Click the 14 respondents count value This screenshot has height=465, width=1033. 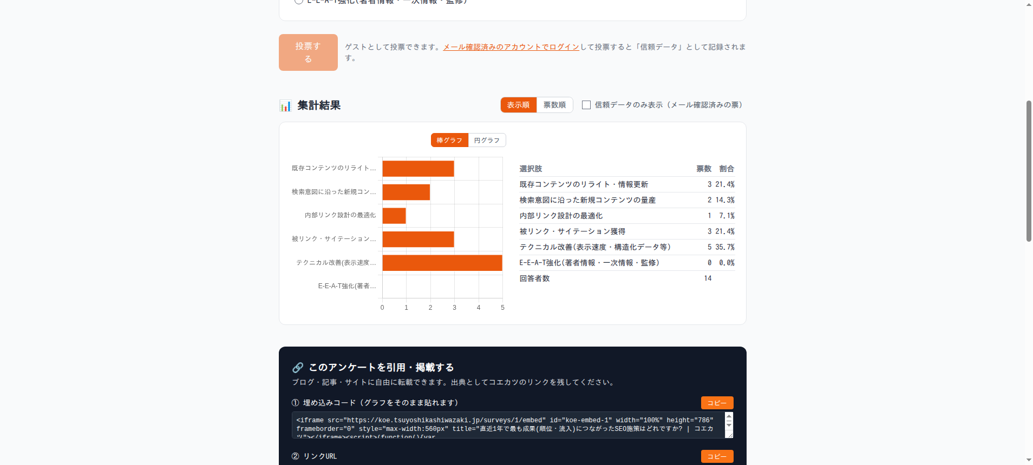[708, 278]
